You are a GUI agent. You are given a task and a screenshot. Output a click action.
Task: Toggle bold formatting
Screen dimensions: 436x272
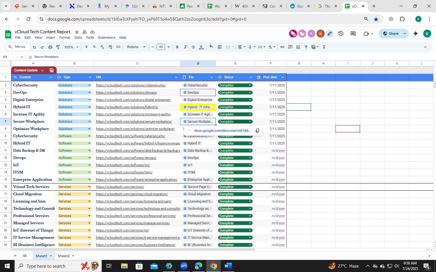[x=177, y=47]
